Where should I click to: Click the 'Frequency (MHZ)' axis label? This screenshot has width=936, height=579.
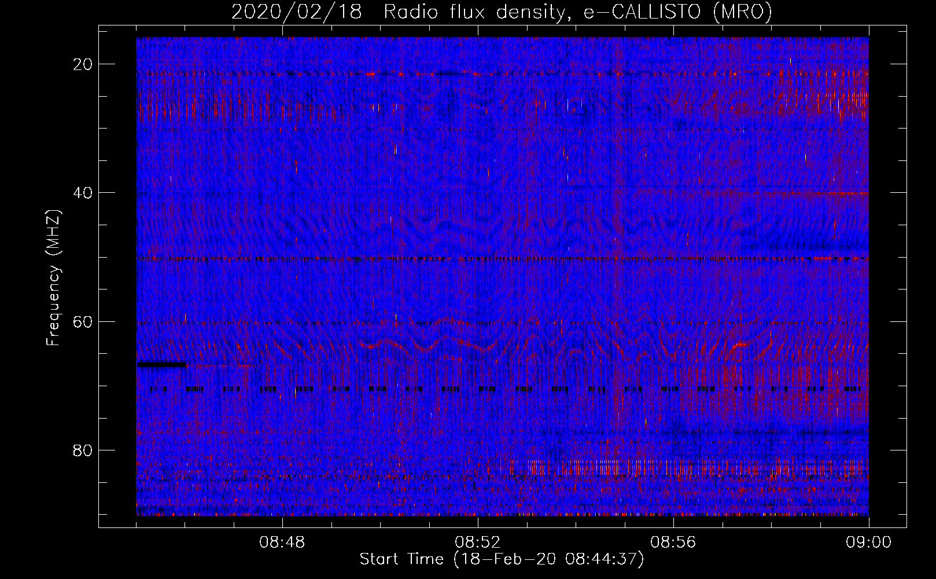point(53,278)
